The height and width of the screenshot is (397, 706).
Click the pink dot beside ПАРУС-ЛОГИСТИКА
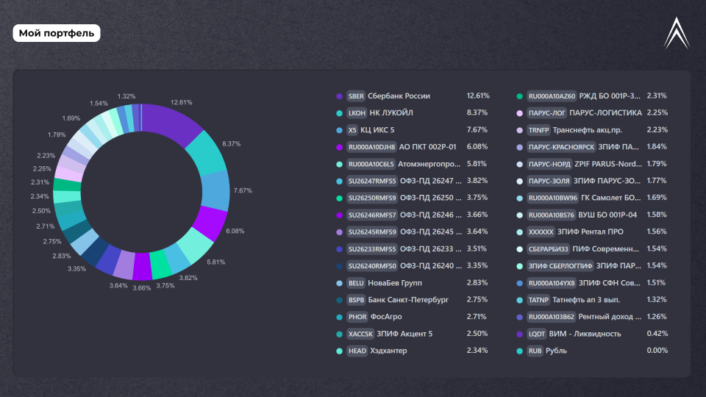pyautogui.click(x=520, y=113)
